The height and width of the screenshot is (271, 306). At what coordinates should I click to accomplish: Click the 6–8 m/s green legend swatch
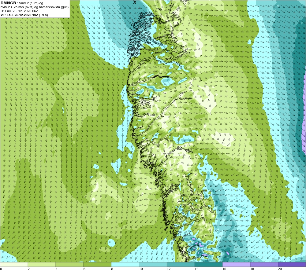point(97,264)
